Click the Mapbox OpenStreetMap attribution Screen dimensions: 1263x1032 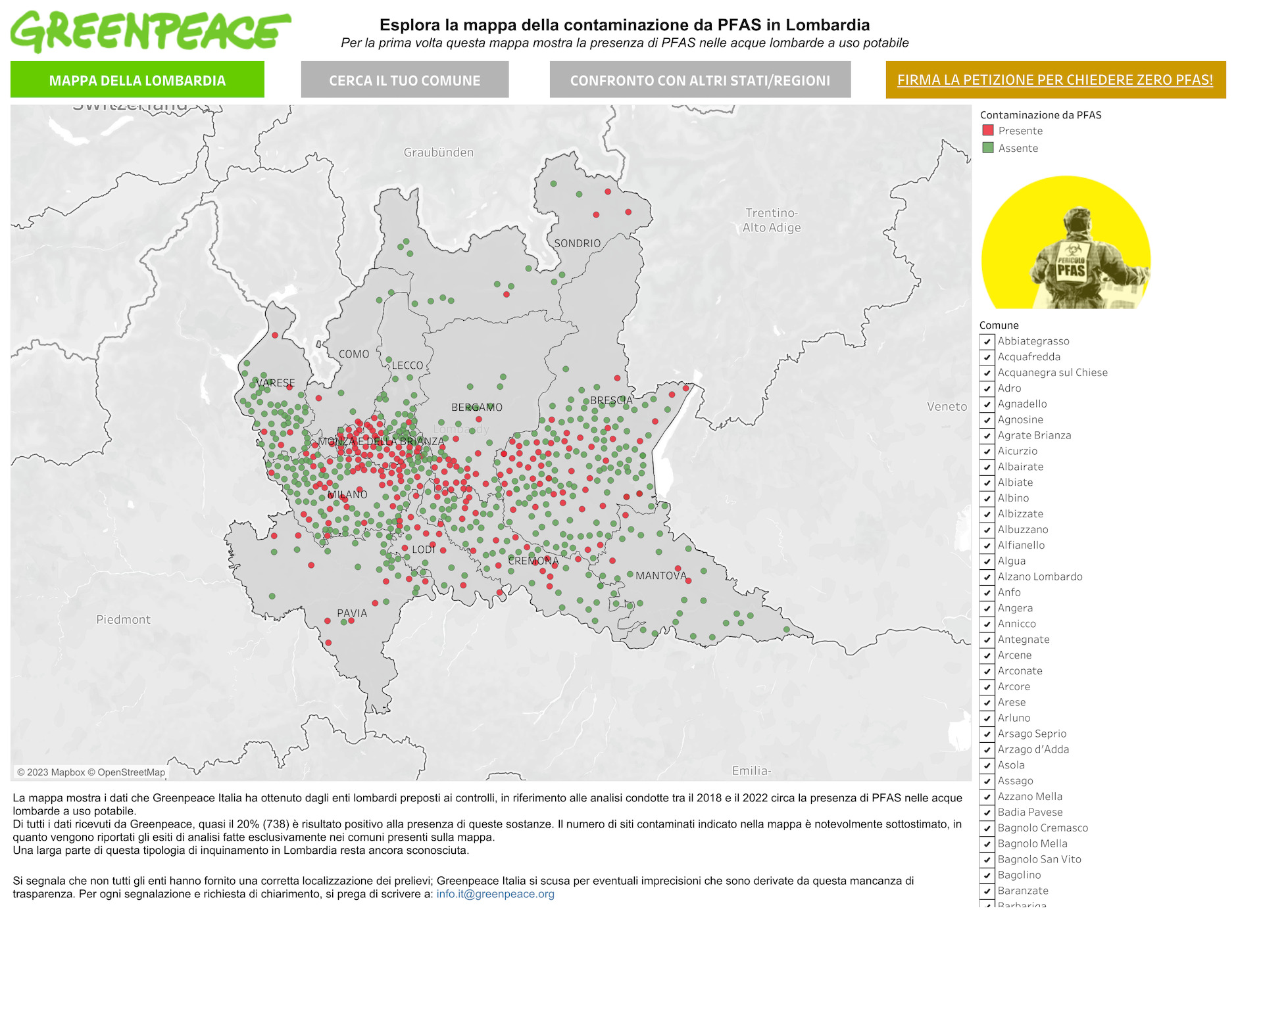click(91, 772)
